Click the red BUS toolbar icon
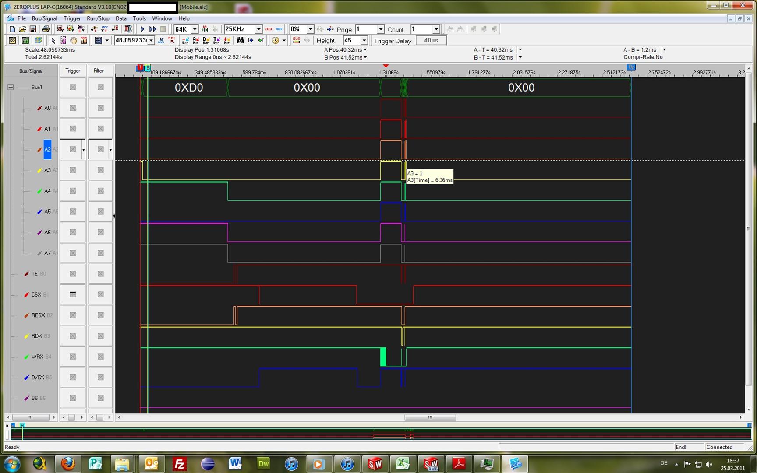757x473 pixels. tap(296, 40)
